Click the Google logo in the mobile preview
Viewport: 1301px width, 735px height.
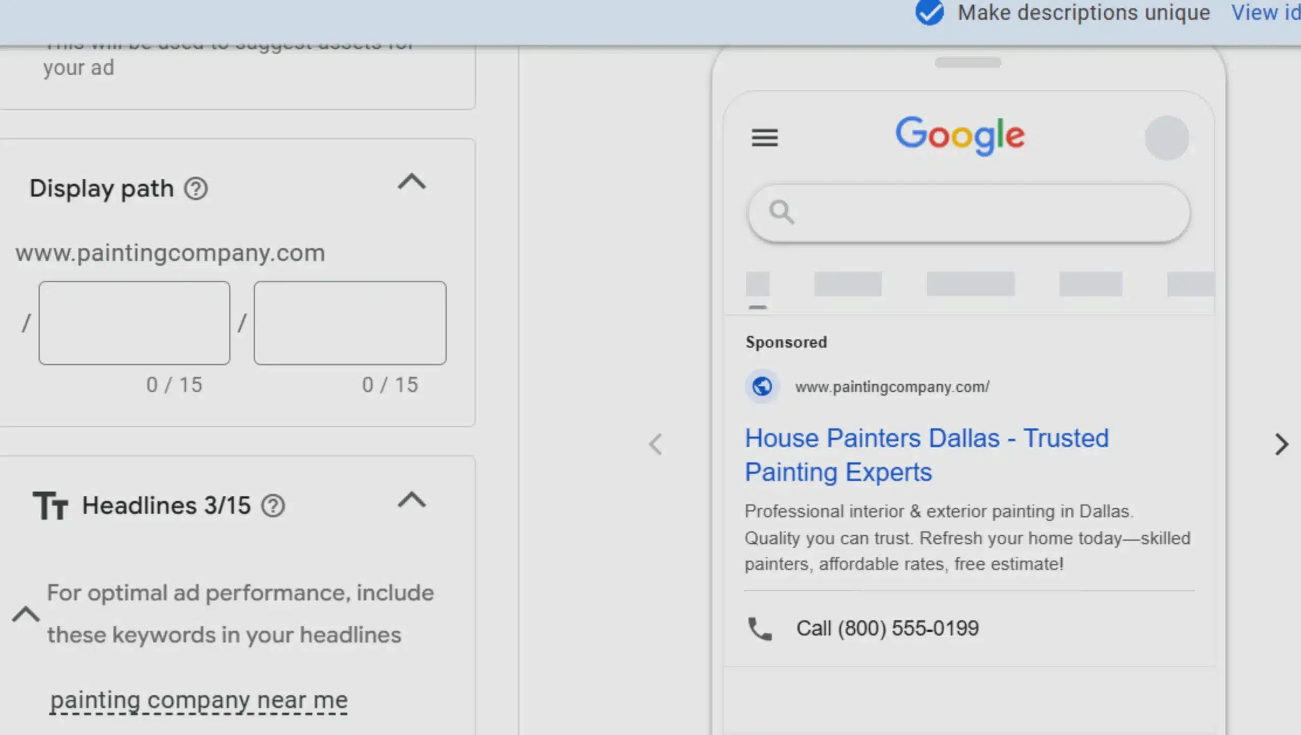[x=961, y=135]
